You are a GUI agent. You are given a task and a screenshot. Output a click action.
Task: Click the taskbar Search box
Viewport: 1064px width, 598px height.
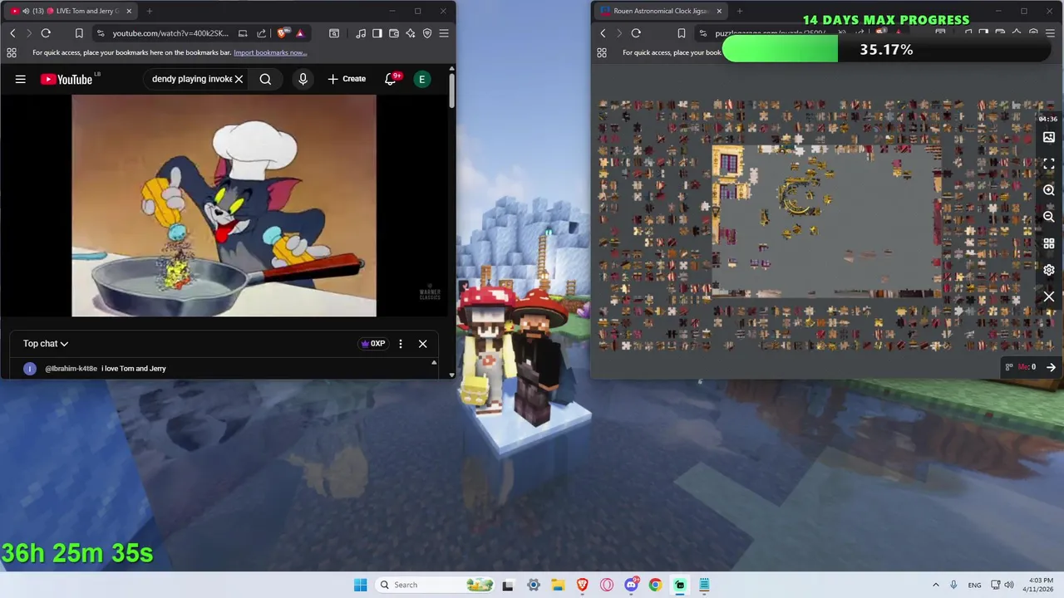pos(436,585)
